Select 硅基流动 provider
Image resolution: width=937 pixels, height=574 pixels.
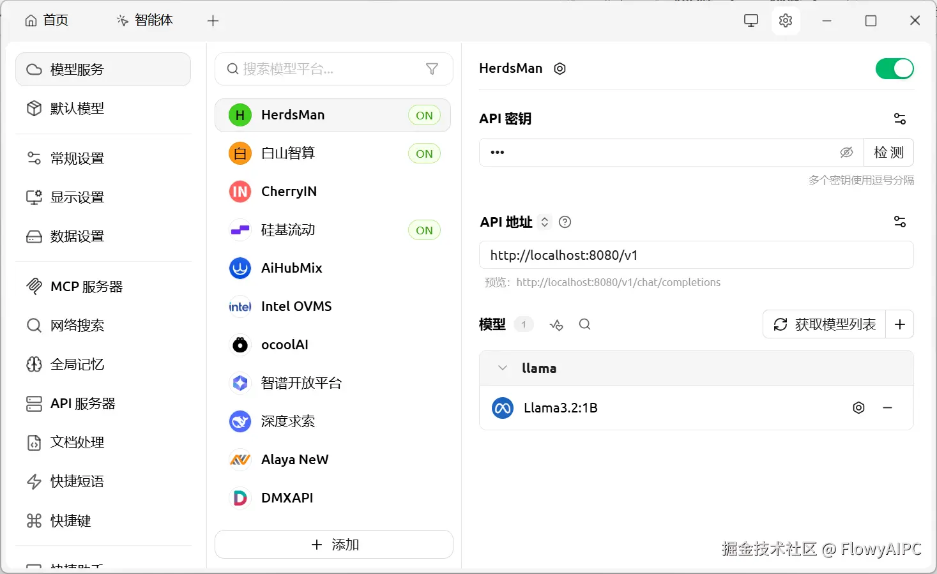point(333,230)
